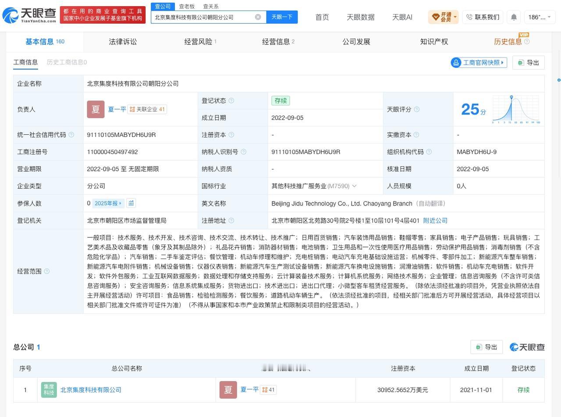Open the account dropdown 186*...
The width and height of the screenshot is (561, 417).
pos(540,17)
